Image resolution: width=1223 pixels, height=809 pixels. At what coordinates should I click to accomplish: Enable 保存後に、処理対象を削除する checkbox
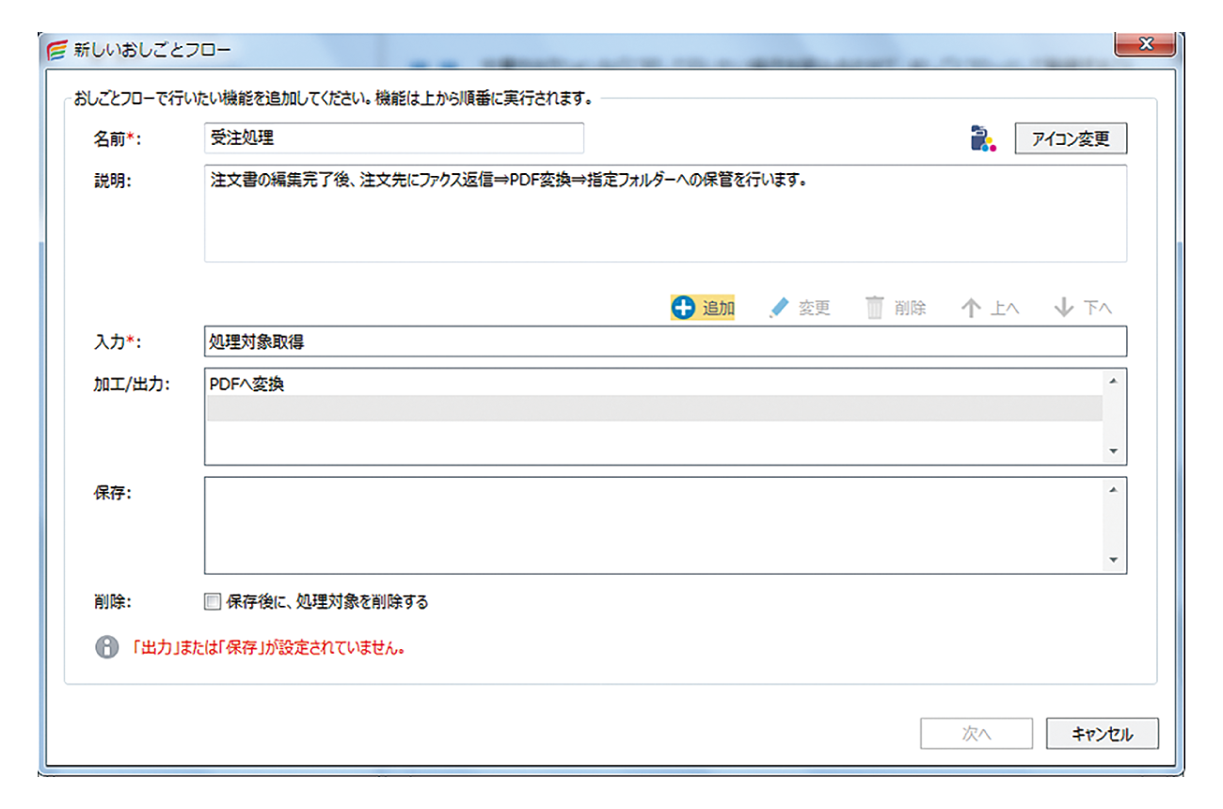coord(212,601)
